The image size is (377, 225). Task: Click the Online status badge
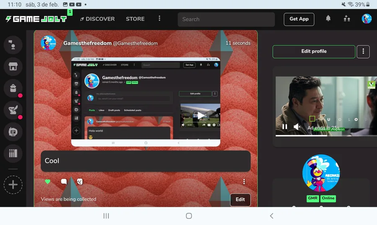(x=328, y=198)
